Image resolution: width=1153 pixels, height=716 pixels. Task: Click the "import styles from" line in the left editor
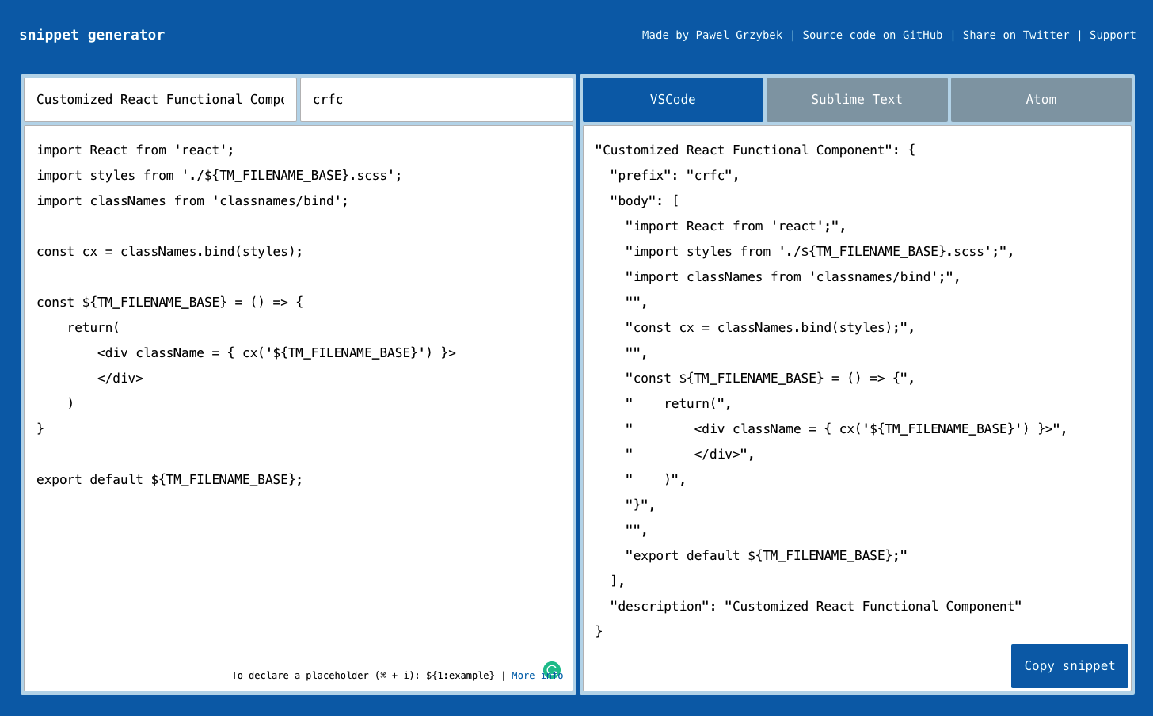219,176
